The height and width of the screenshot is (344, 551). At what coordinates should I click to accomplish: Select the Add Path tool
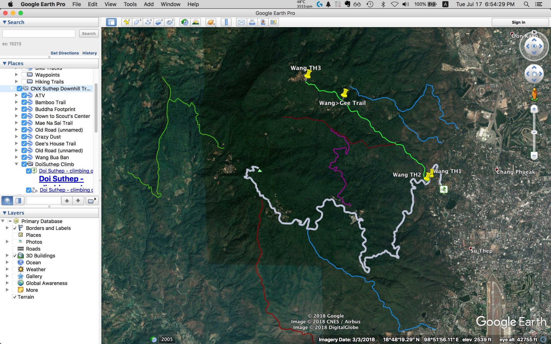pos(148,22)
